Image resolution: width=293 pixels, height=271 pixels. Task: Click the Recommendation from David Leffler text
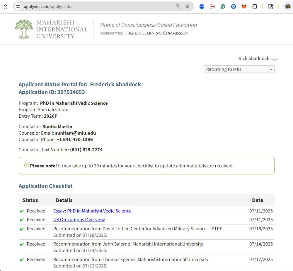point(138,229)
